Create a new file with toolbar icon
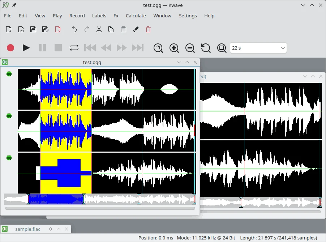The height and width of the screenshot is (242, 326). 9,29
